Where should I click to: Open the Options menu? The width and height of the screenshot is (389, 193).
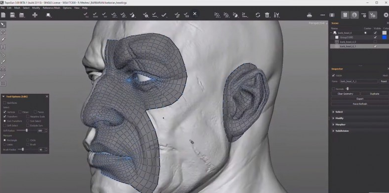pos(67,8)
